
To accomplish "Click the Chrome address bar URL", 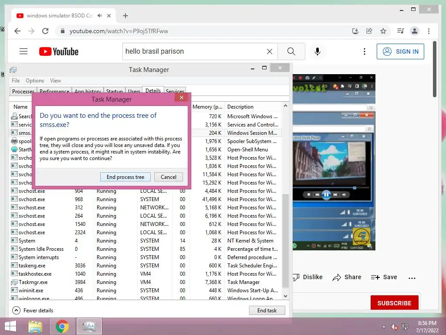I will pos(119,31).
